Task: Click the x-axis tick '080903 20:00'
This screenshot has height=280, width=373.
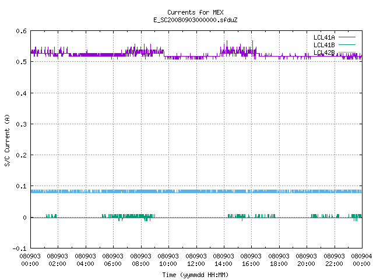Action: [307, 260]
